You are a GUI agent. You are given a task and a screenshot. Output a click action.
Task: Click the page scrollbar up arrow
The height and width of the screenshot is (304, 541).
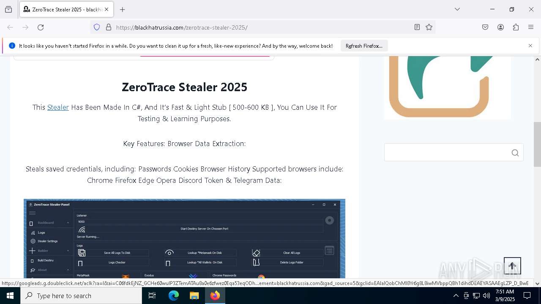pos(537,60)
